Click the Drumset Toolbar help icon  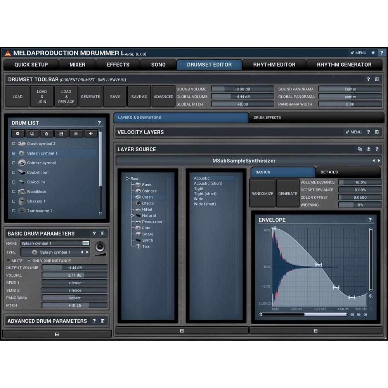368,79
